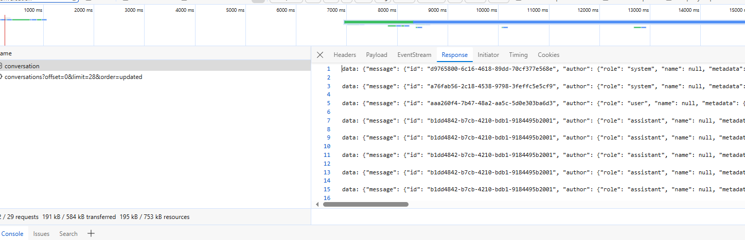Screen dimensions: 745x240
Task: Go to the Cookies tab
Action: (x=548, y=55)
